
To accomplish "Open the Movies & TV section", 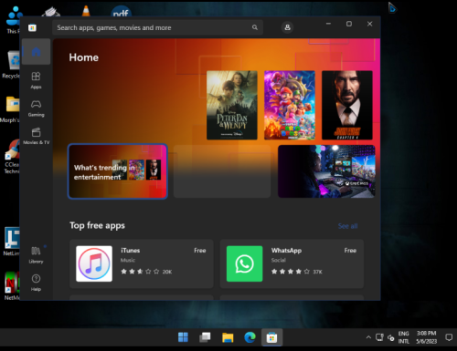I will pos(36,136).
